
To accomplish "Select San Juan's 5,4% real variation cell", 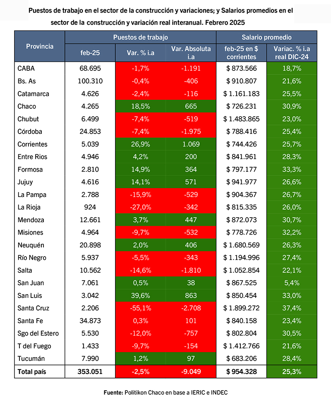I will (x=292, y=283).
